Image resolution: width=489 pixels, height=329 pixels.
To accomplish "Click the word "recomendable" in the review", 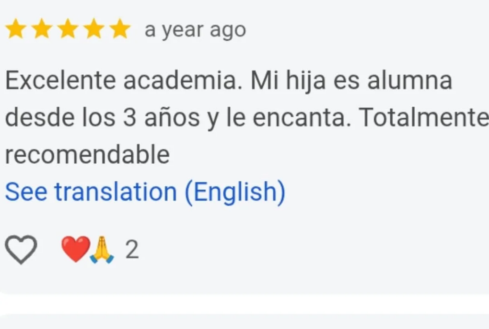I will 87,155.
